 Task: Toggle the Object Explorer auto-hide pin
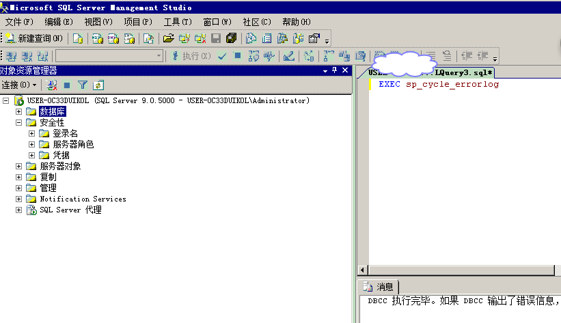(335, 70)
